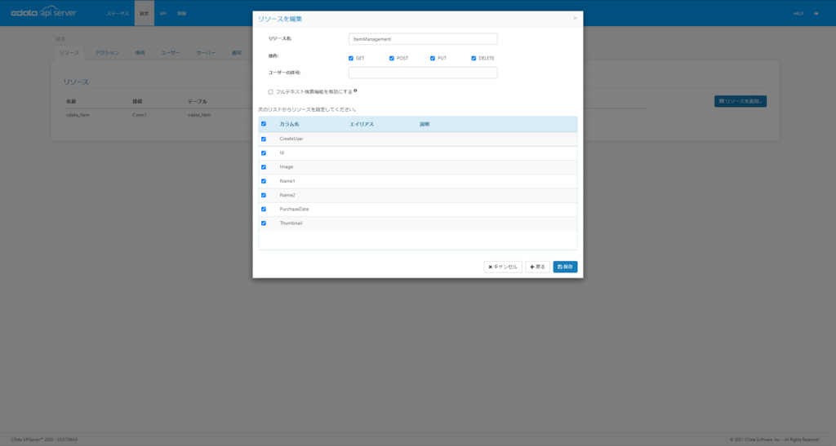
Task: Uncheck the POST operation checkbox
Action: (392, 58)
